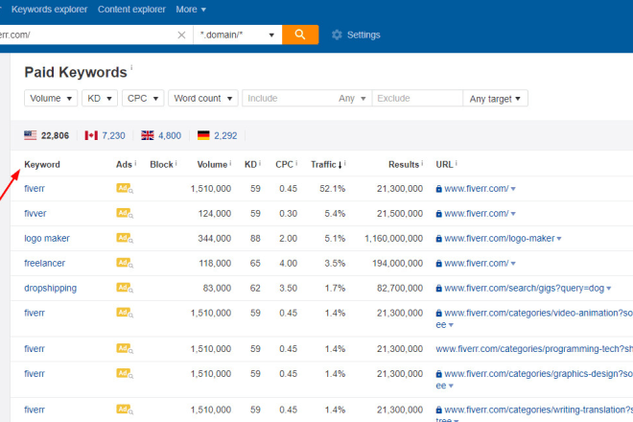The height and width of the screenshot is (422, 633).
Task: Open the CPC filter dropdown
Action: (143, 98)
